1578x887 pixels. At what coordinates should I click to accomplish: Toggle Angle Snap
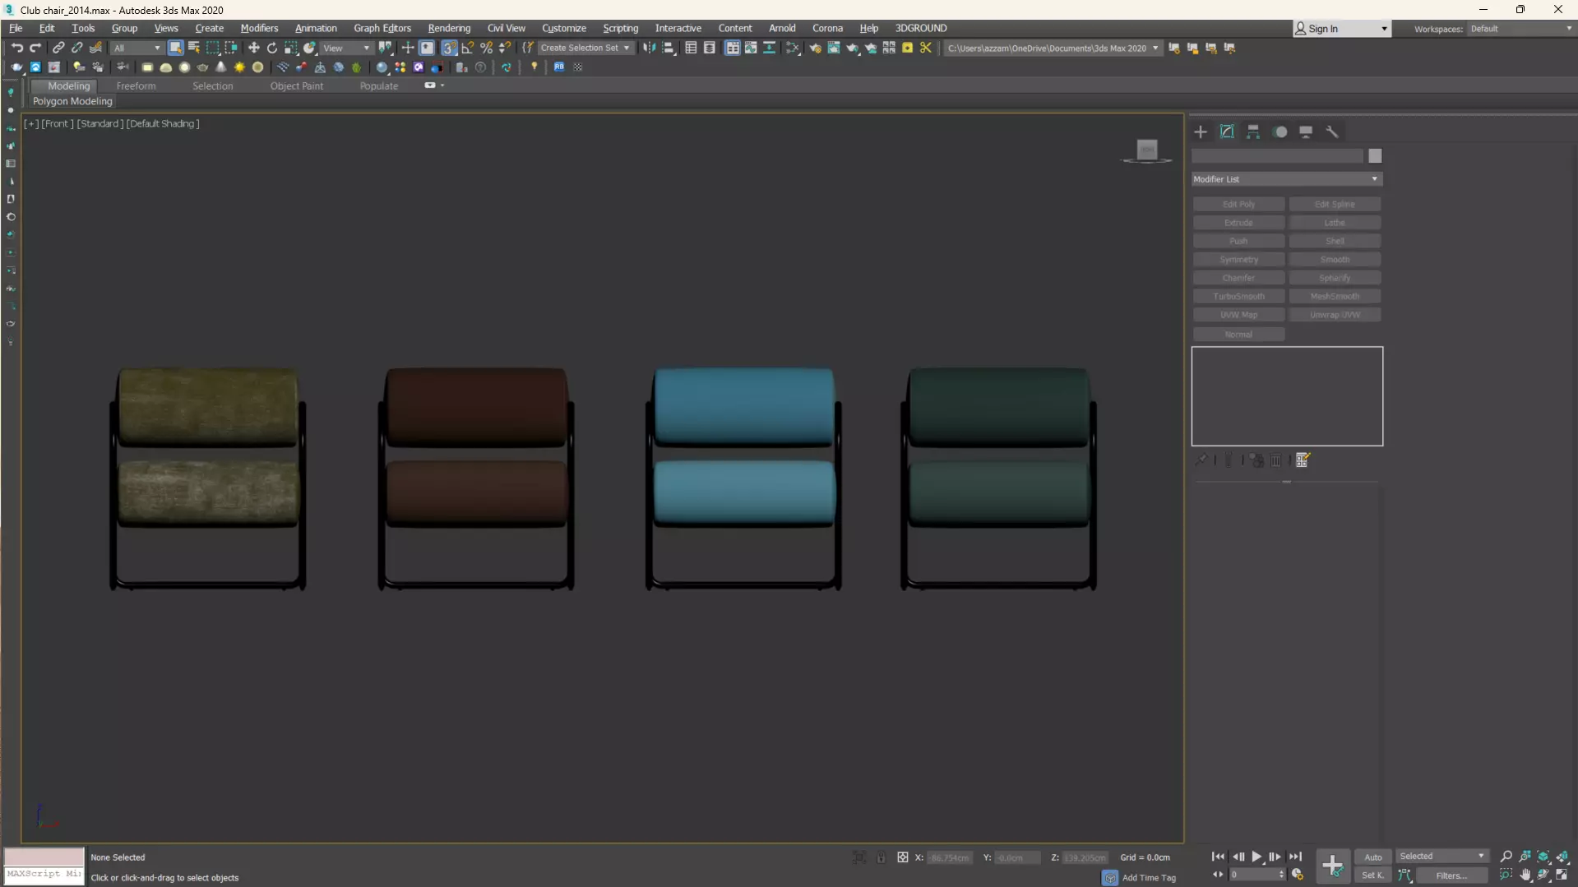point(468,48)
